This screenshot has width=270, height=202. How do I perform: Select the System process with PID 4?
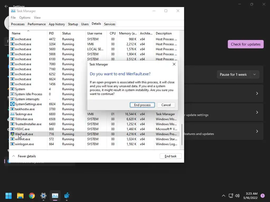click(48, 89)
